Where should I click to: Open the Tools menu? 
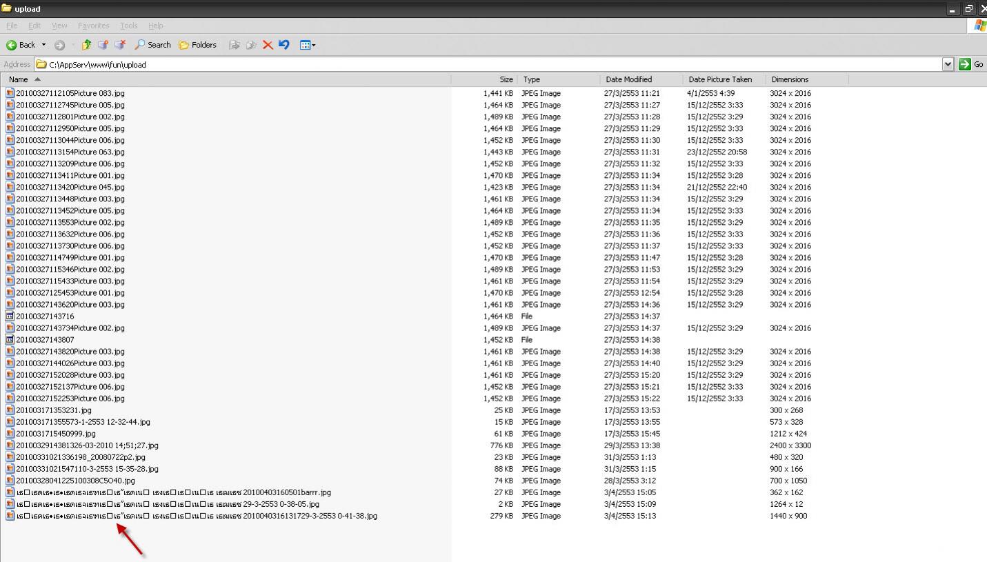tap(129, 26)
